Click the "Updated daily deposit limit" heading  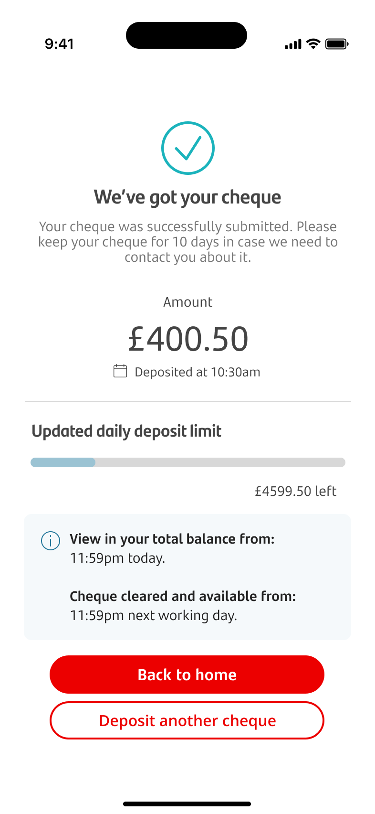[x=126, y=431]
